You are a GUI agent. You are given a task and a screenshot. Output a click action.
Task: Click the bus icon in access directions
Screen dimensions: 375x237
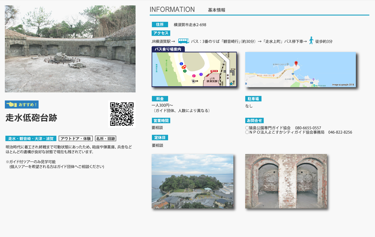[183, 41]
